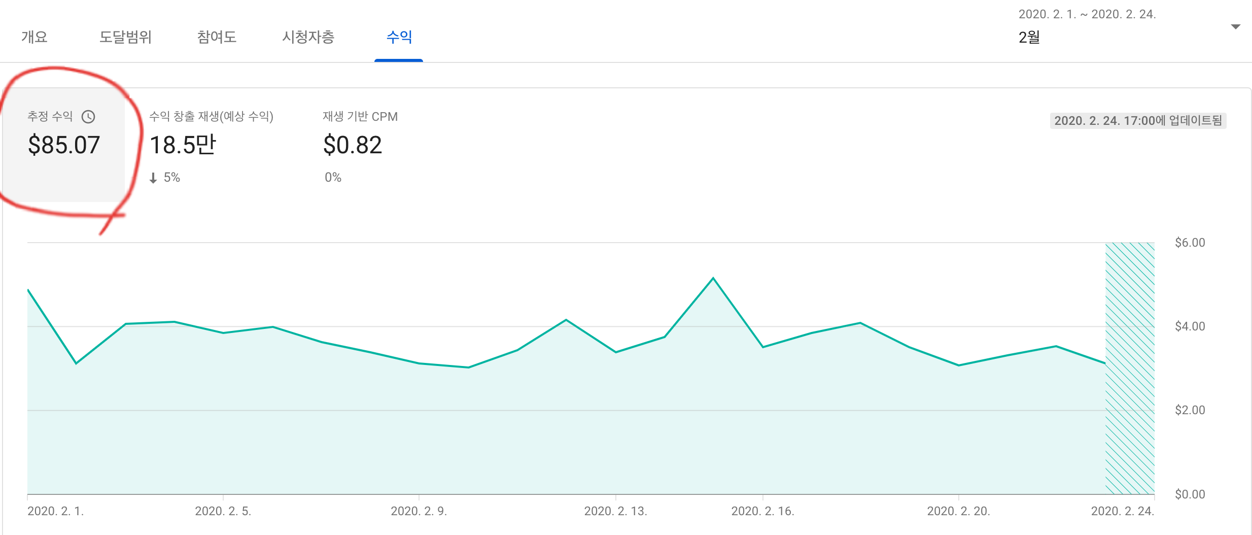This screenshot has width=1252, height=535.
Task: Click the 2020. 2. 13. x-axis label
Action: pyautogui.click(x=616, y=511)
